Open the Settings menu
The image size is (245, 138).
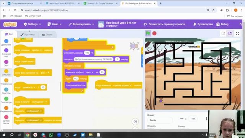click(x=32, y=24)
